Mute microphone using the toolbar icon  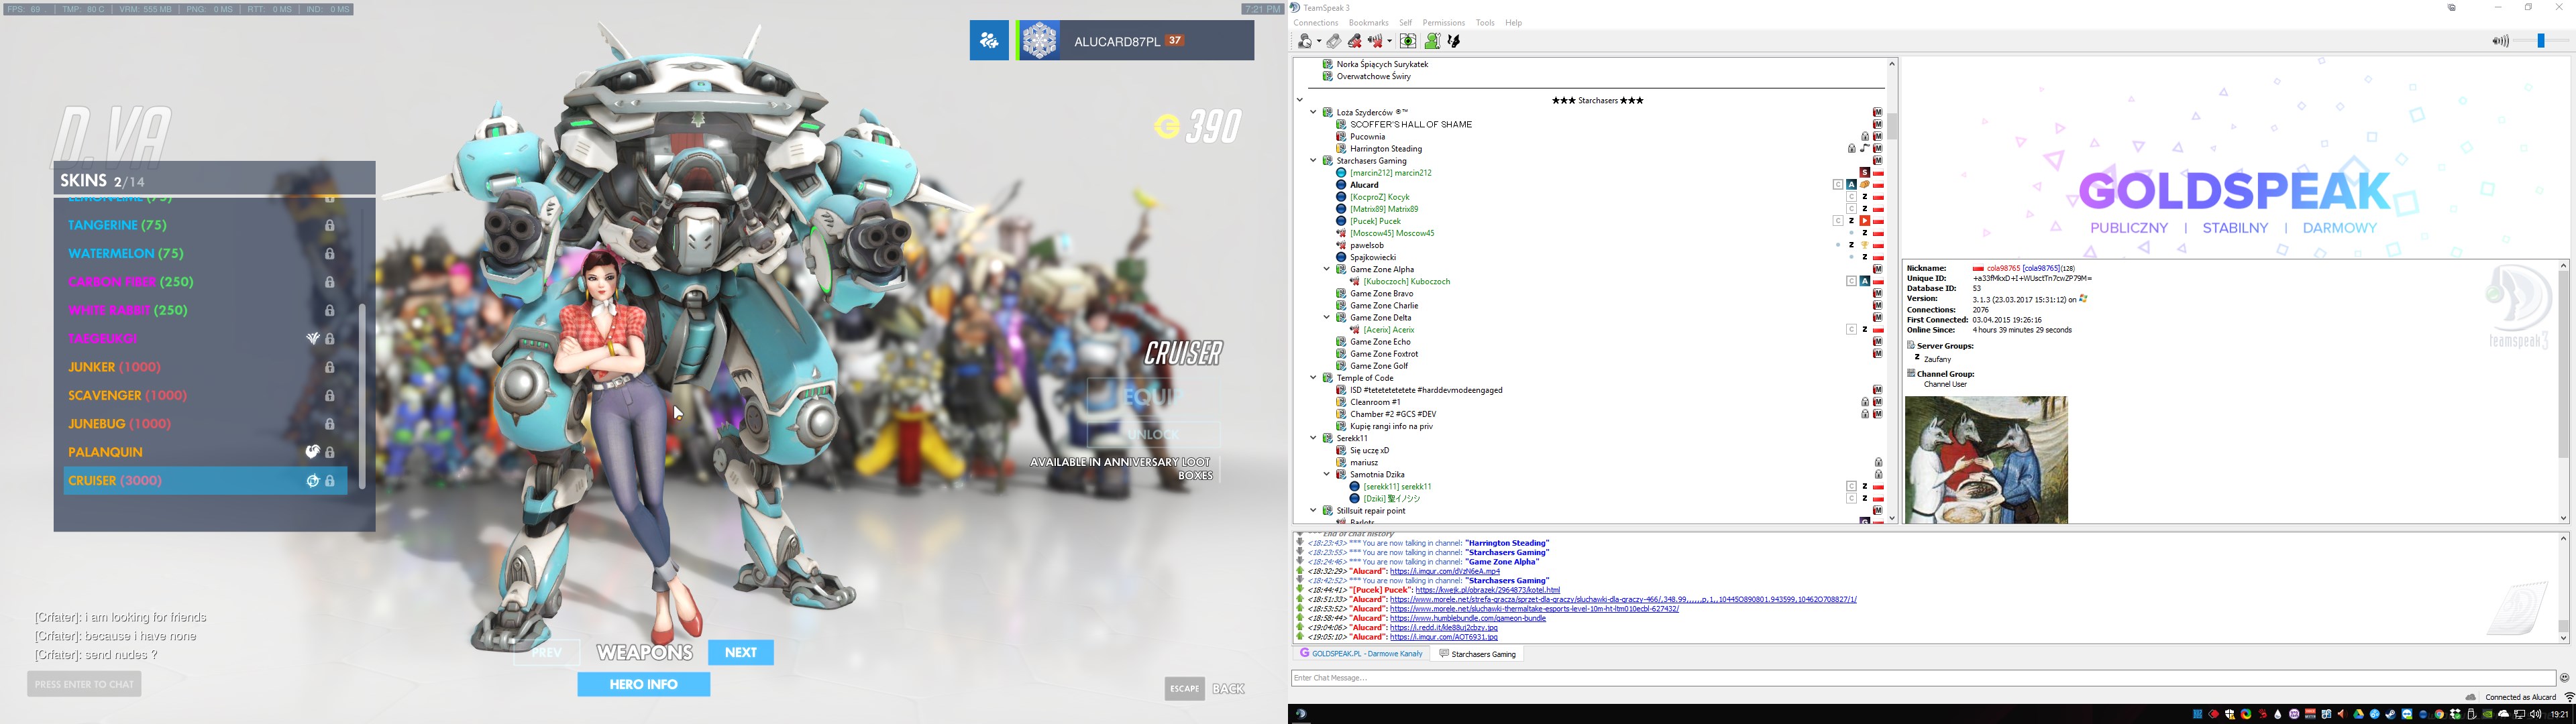tap(1355, 41)
